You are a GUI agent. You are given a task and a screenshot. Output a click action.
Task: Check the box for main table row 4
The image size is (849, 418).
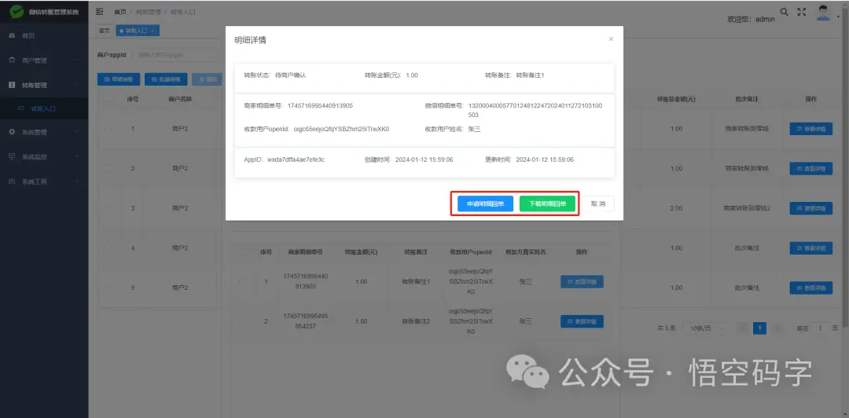tap(110, 248)
